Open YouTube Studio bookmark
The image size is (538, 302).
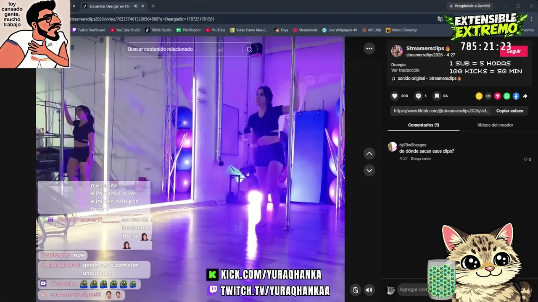click(x=125, y=30)
